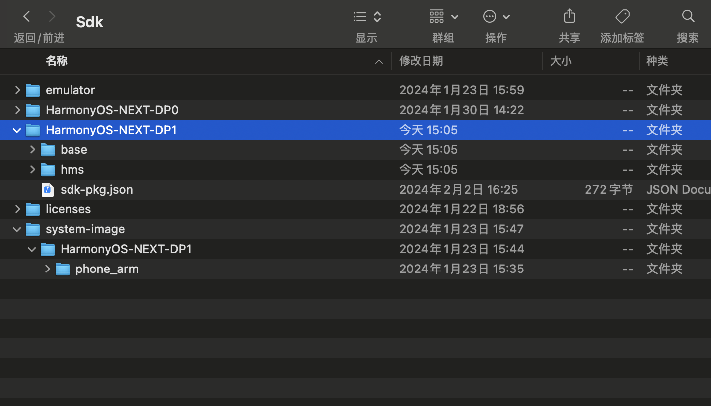The height and width of the screenshot is (406, 711).
Task: Click the sort direction arrow in Name column
Action: pyautogui.click(x=379, y=62)
